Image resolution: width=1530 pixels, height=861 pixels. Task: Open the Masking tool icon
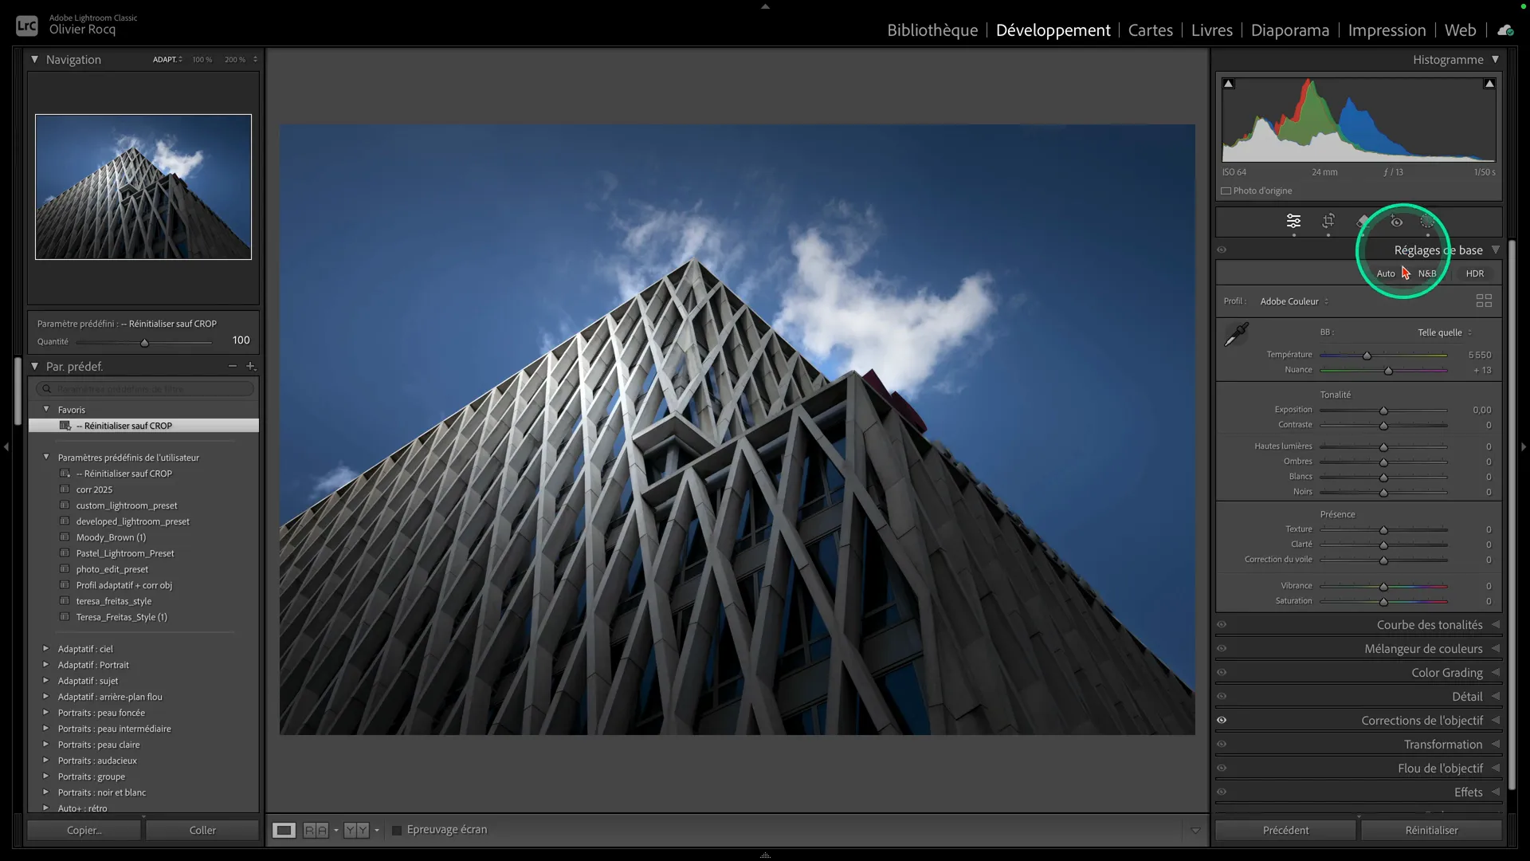[1427, 222]
